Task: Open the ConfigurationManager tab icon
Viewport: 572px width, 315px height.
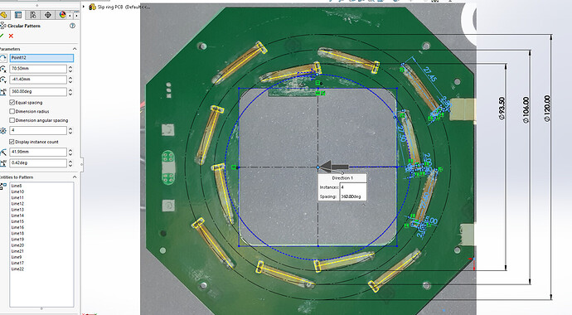Action: (33, 15)
